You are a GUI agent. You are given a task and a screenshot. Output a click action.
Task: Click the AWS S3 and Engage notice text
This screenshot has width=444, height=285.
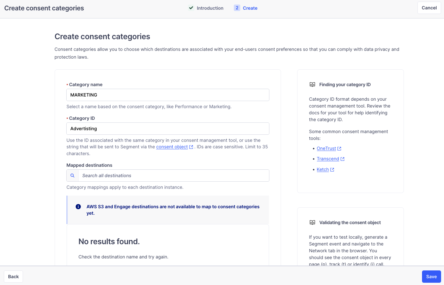[173, 210]
